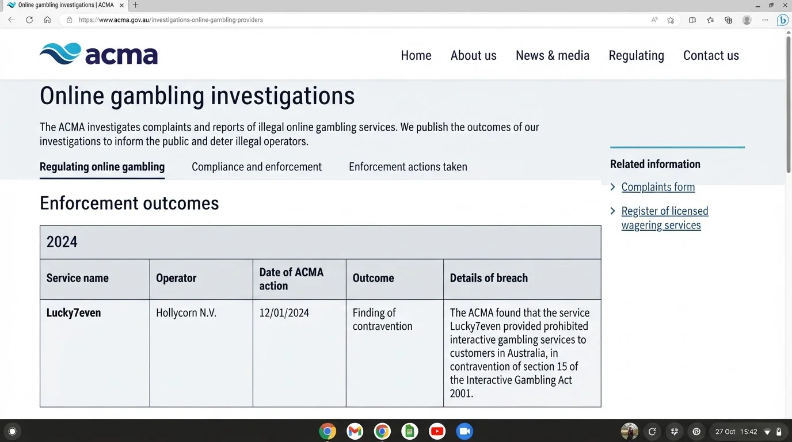Click the breach details paragraph about Lucky7even
The height and width of the screenshot is (442, 792).
pyautogui.click(x=520, y=353)
